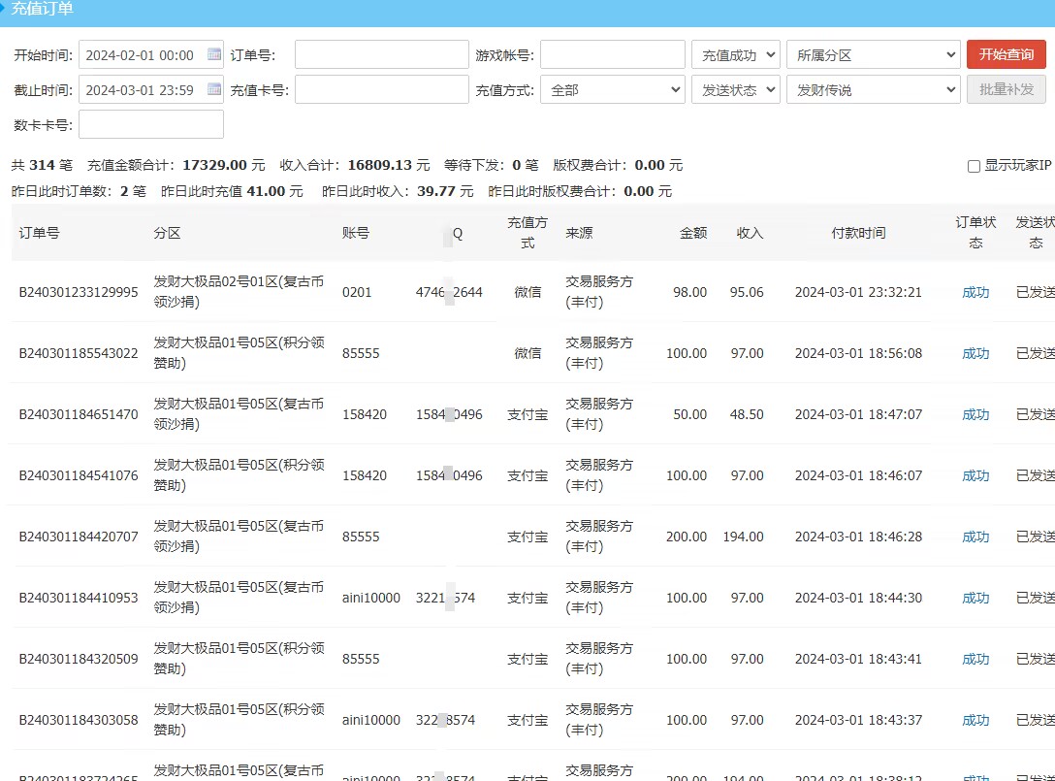This screenshot has width=1055, height=781.
Task: Open the 发财传说 game dropdown
Action: (x=874, y=89)
